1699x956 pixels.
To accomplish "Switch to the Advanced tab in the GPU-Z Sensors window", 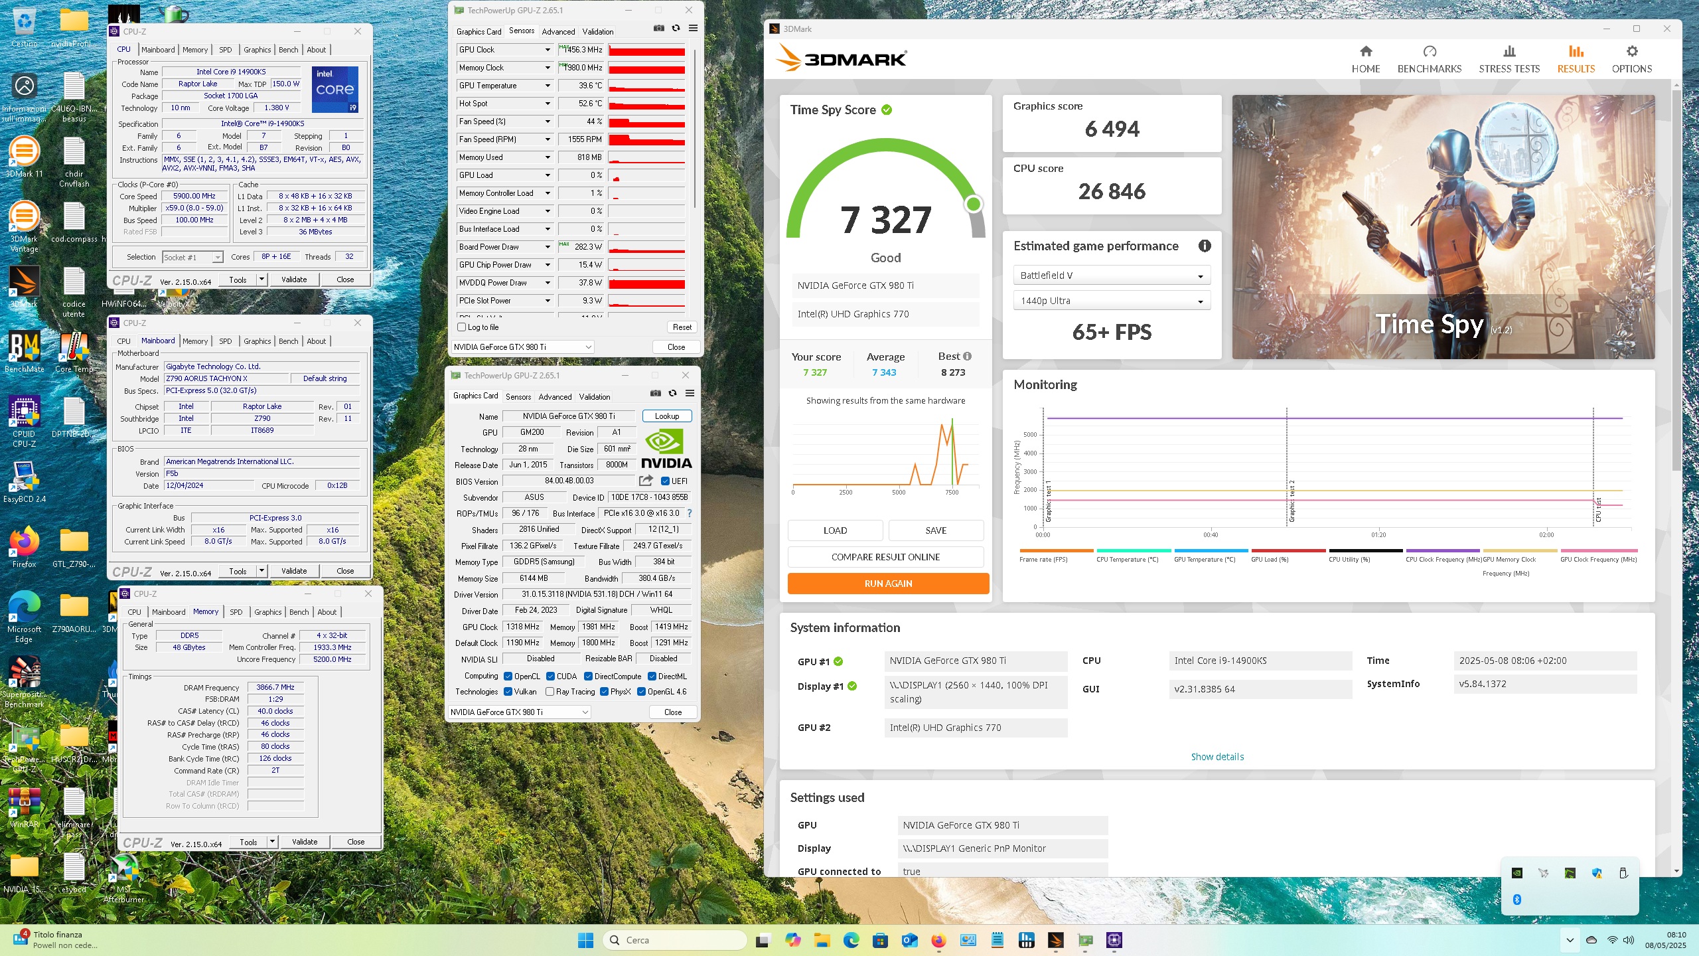I will [x=558, y=31].
